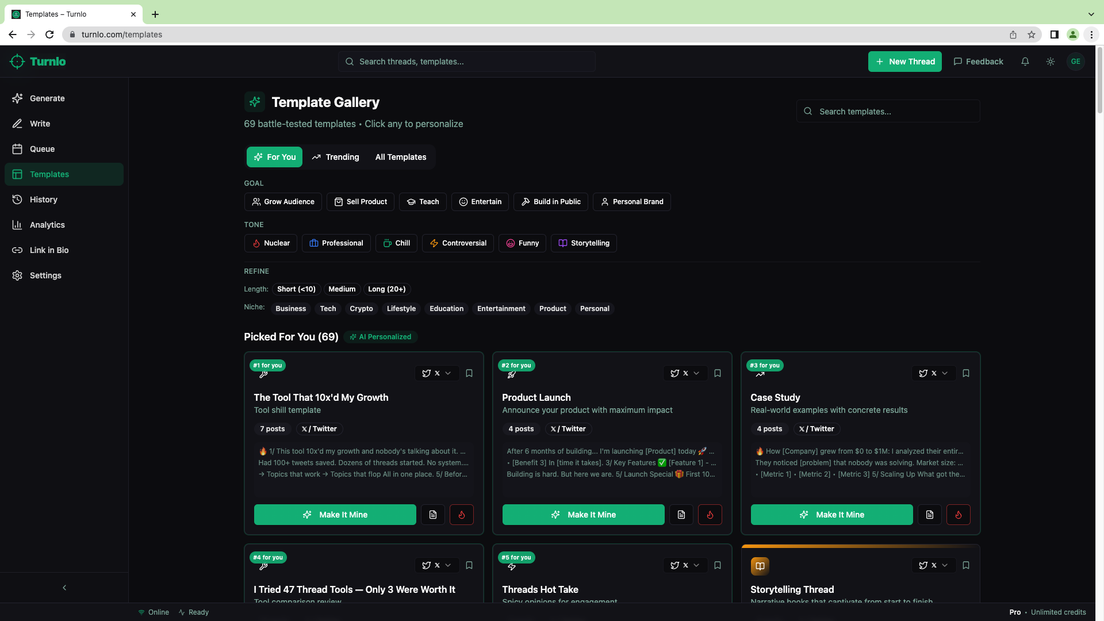Open the document preview icon on Product Launch card
This screenshot has width=1104, height=621.
(x=681, y=515)
